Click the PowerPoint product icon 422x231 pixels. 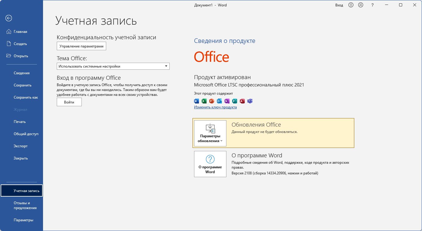(212, 101)
